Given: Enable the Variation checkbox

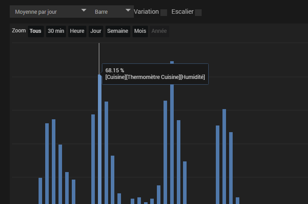Looking at the screenshot, I should [164, 12].
